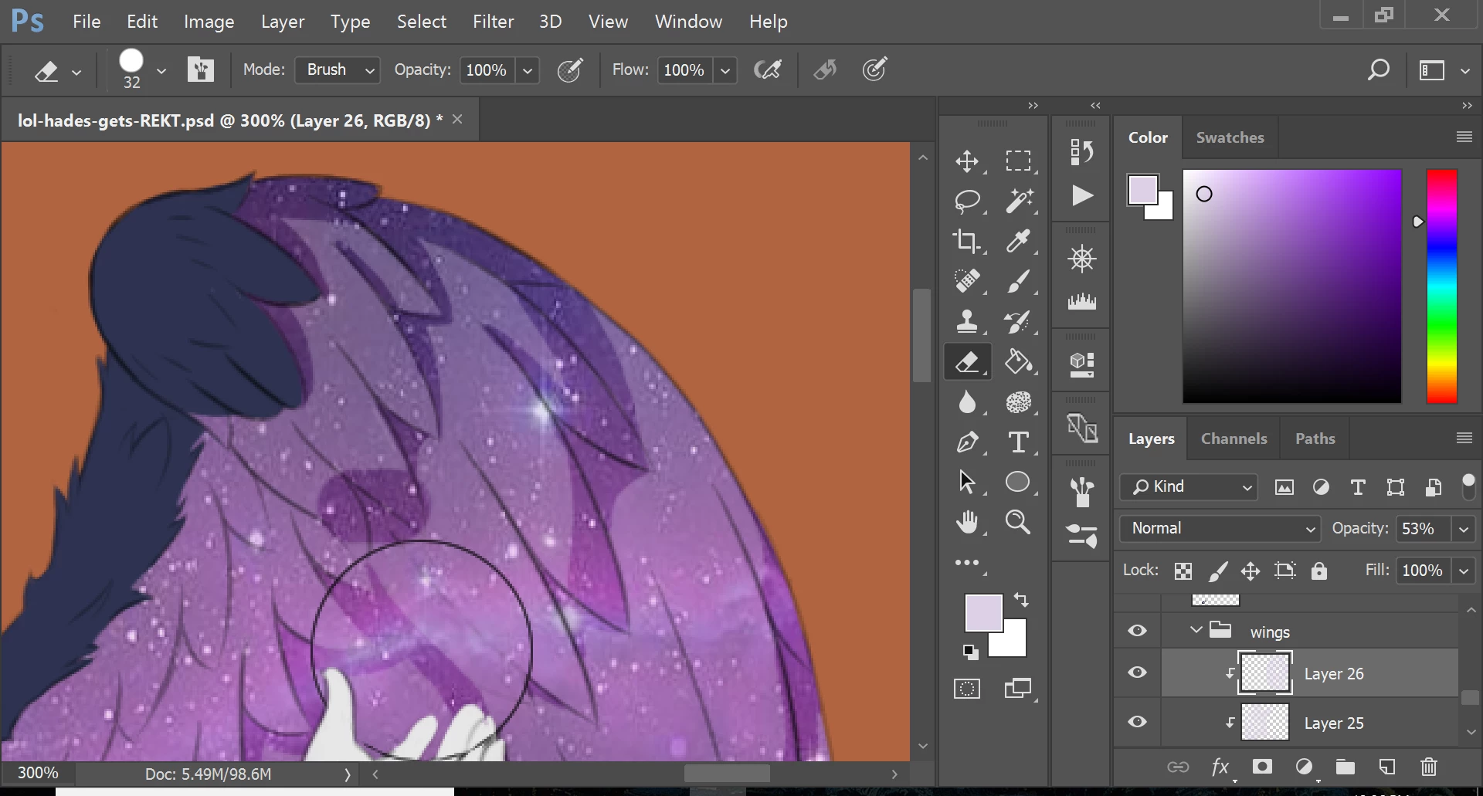The image size is (1483, 796).
Task: Open the eraser Mode dropdown
Action: (x=338, y=69)
